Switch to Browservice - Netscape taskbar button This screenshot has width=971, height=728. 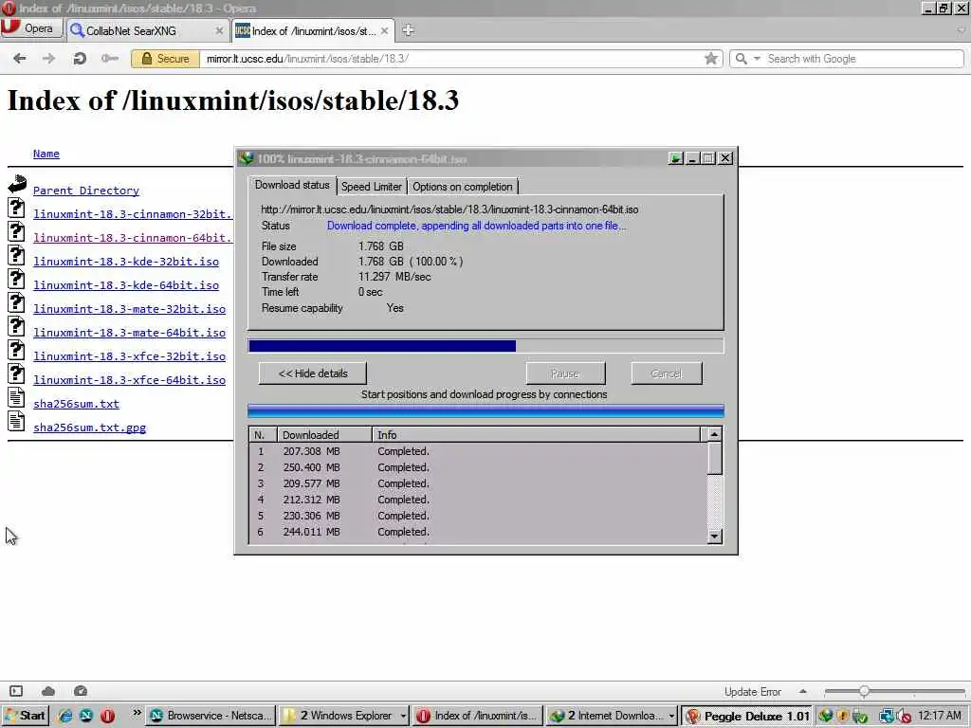coord(211,716)
